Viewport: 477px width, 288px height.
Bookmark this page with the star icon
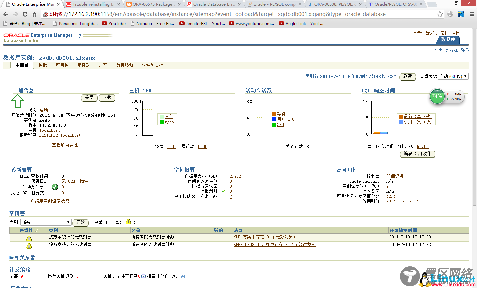(440, 14)
